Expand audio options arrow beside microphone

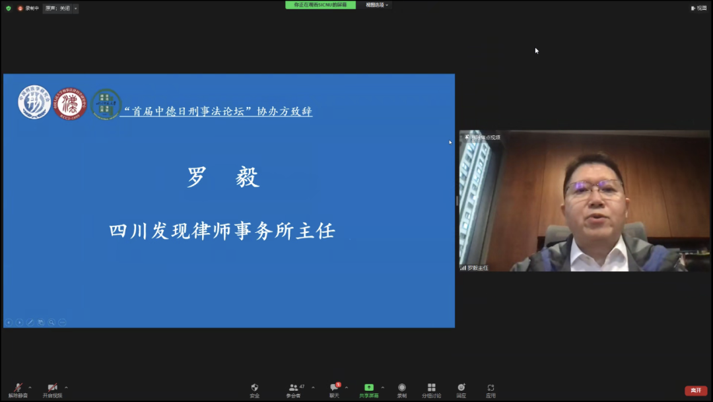pos(30,387)
